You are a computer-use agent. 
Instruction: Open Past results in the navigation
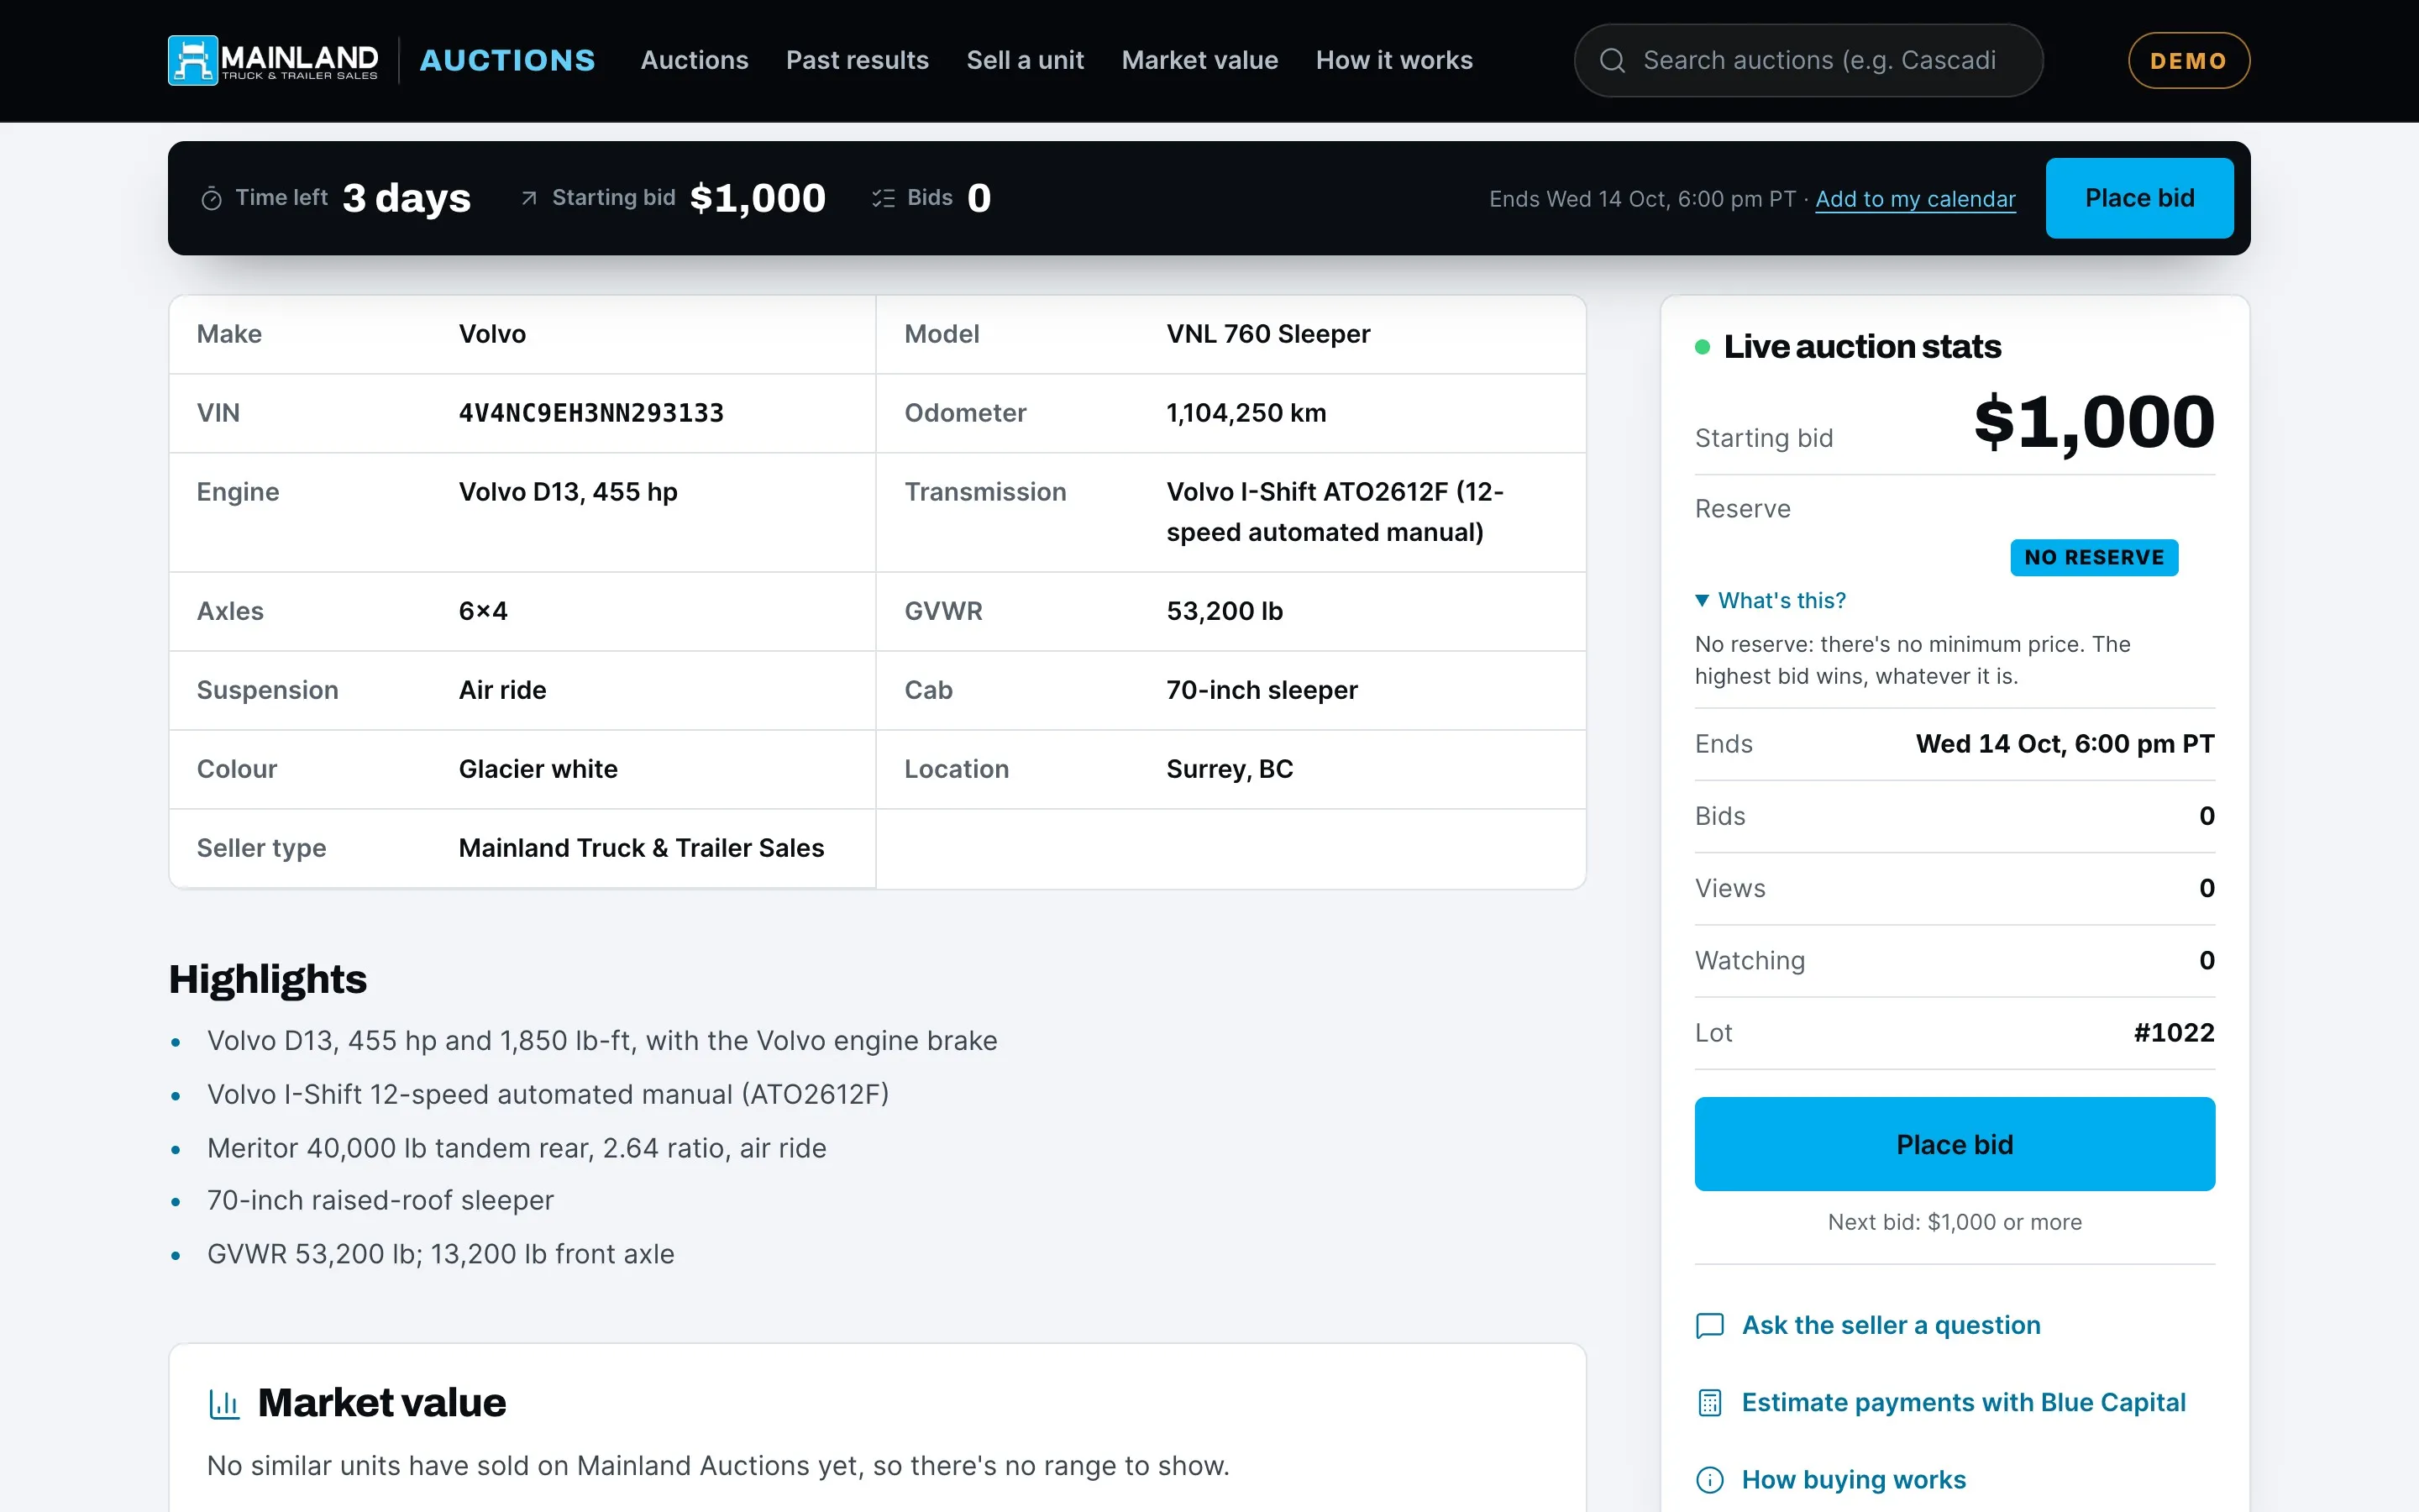[x=858, y=61]
